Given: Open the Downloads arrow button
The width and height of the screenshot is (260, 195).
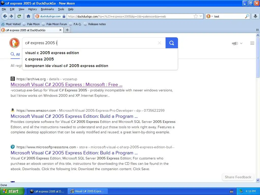Looking at the screenshot, I should click(x=255, y=16).
